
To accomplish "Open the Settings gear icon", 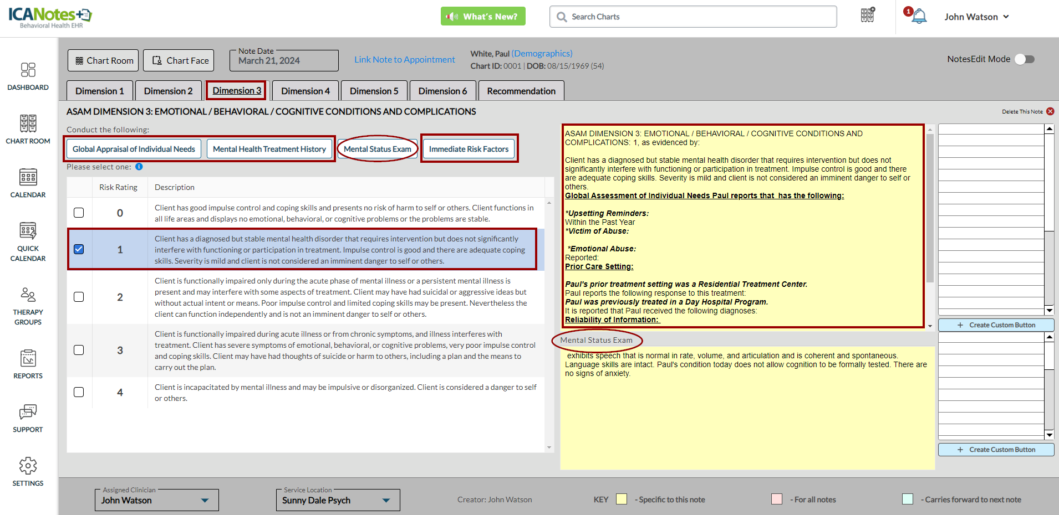I will 28,466.
